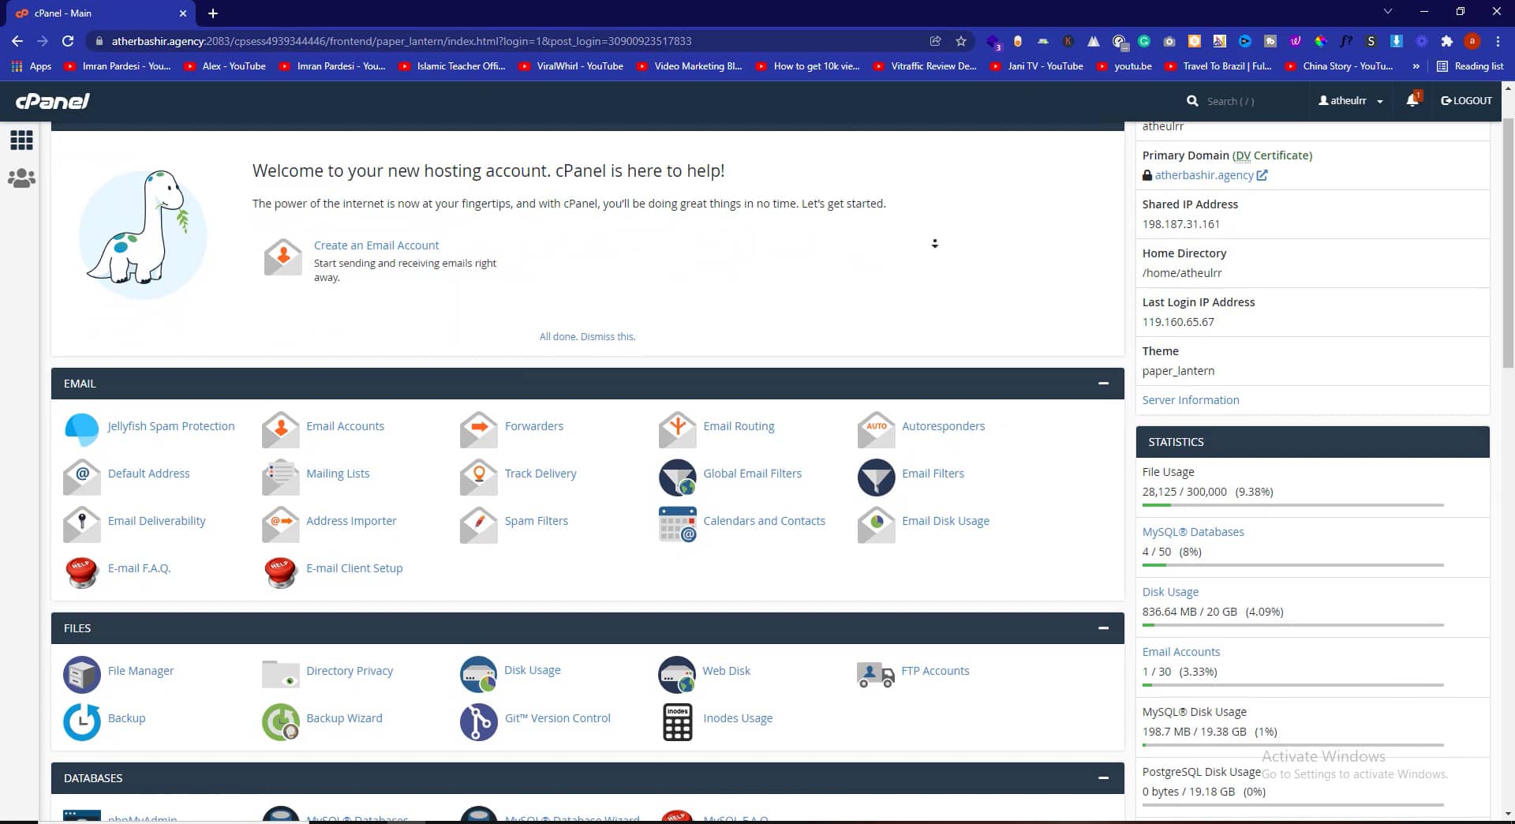Click the Disk Usage progress bar
The width and height of the screenshot is (1515, 824).
click(x=1292, y=625)
